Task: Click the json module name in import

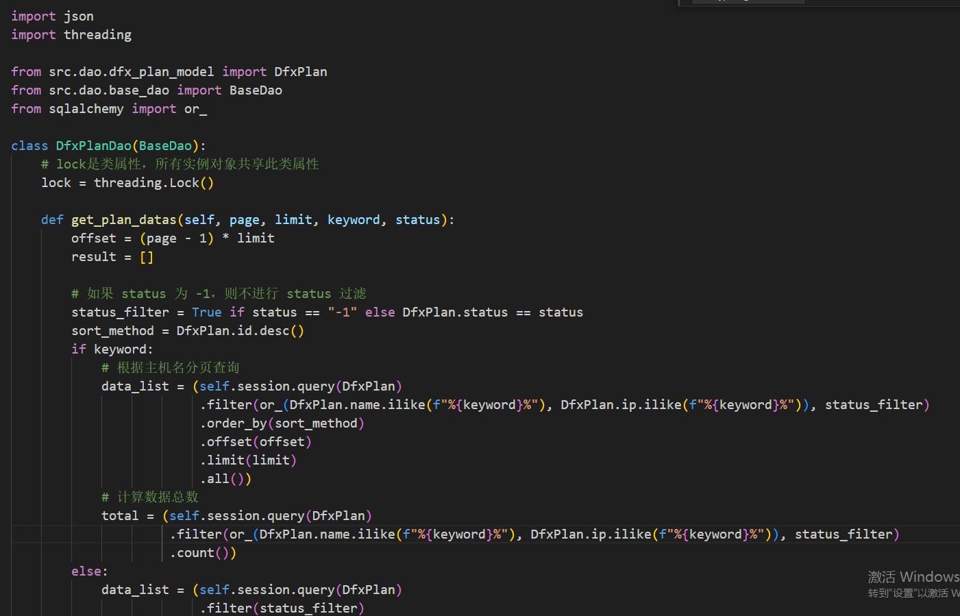Action: (79, 16)
